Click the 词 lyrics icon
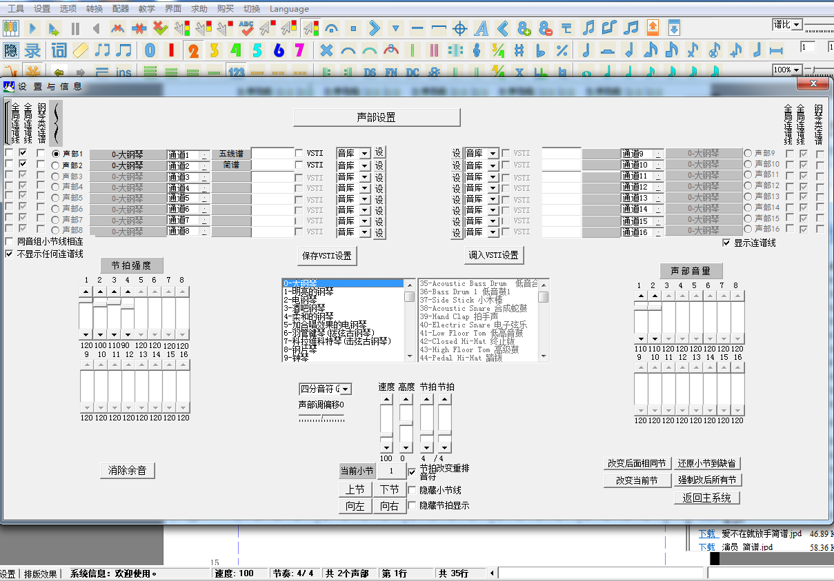The width and height of the screenshot is (834, 581). (59, 50)
